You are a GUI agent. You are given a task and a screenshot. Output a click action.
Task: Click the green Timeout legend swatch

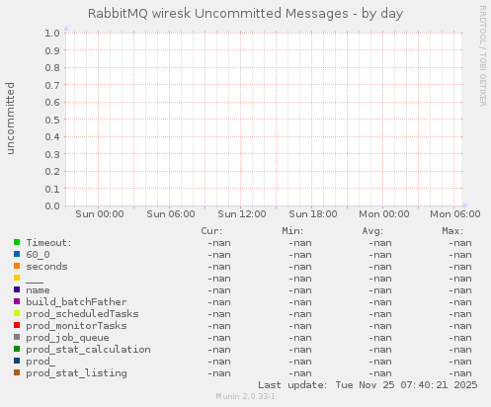click(17, 242)
